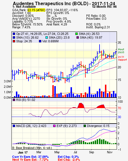Click the Curr Yr Earn Est: 37.09% text

click(x=30, y=157)
